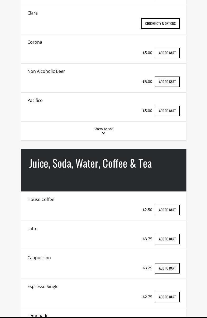The image size is (207, 318).
Task: Add Cappuccino to cart
Action: click(x=167, y=268)
